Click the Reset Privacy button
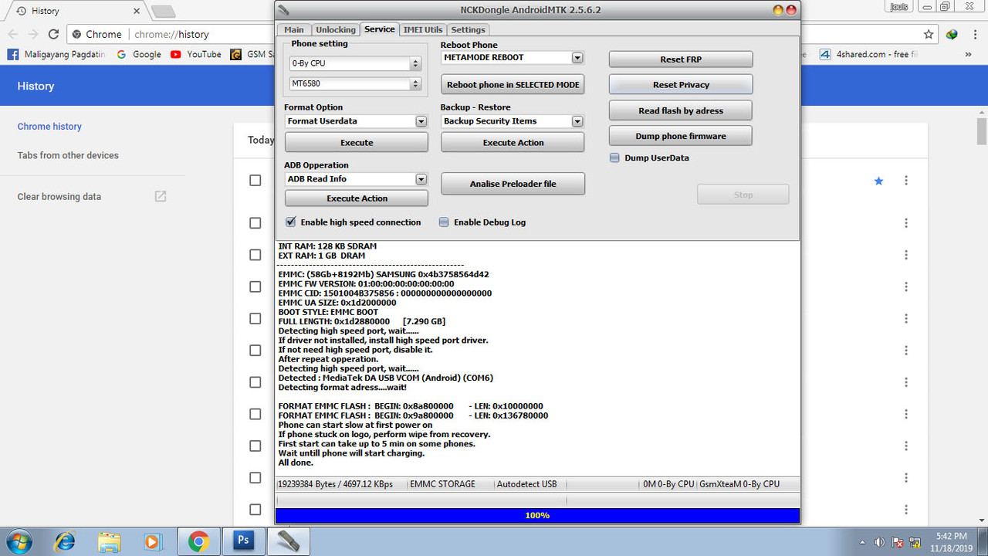 click(681, 85)
